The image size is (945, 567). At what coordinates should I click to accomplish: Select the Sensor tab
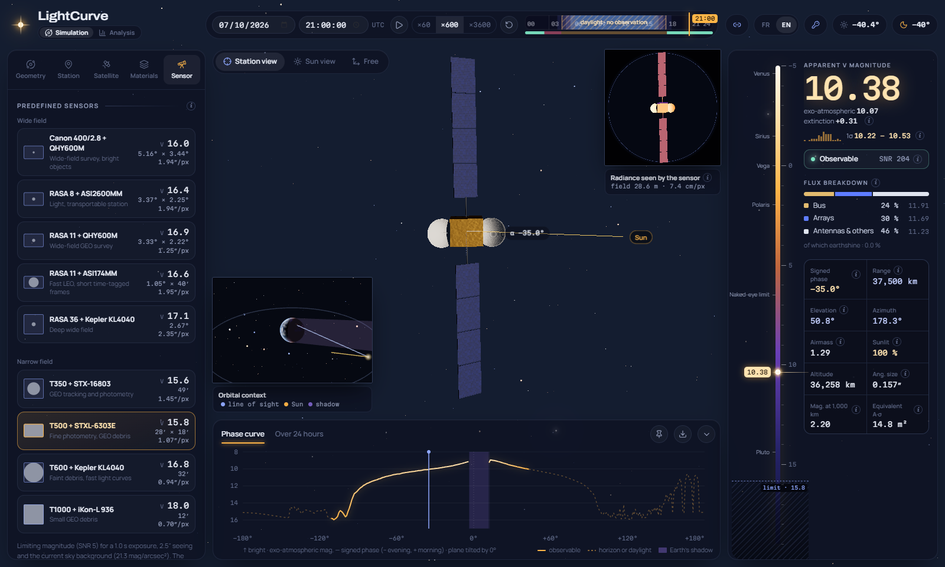pyautogui.click(x=182, y=69)
